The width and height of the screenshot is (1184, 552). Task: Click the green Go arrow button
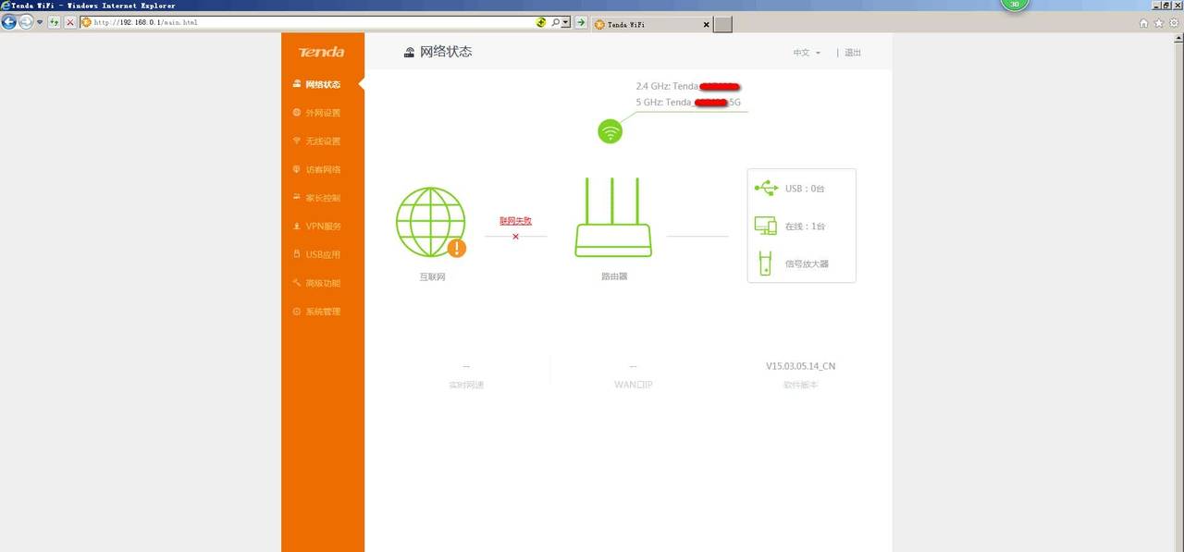click(580, 22)
